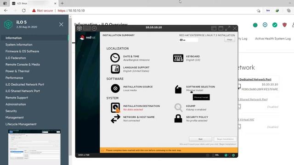
Task: Click the 10.10.10.10 IP address text
Action: 270,84
